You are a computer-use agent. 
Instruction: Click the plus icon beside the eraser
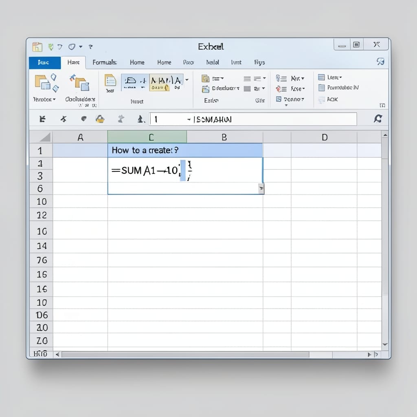click(143, 81)
